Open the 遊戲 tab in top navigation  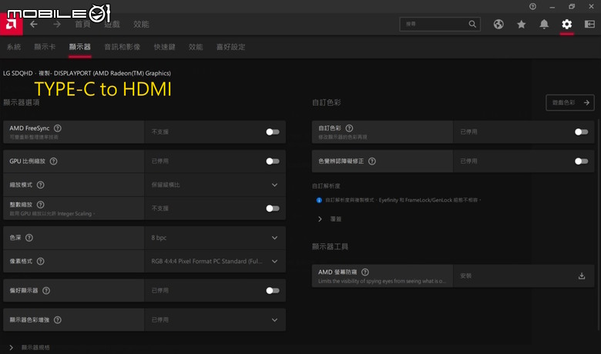[x=112, y=24]
